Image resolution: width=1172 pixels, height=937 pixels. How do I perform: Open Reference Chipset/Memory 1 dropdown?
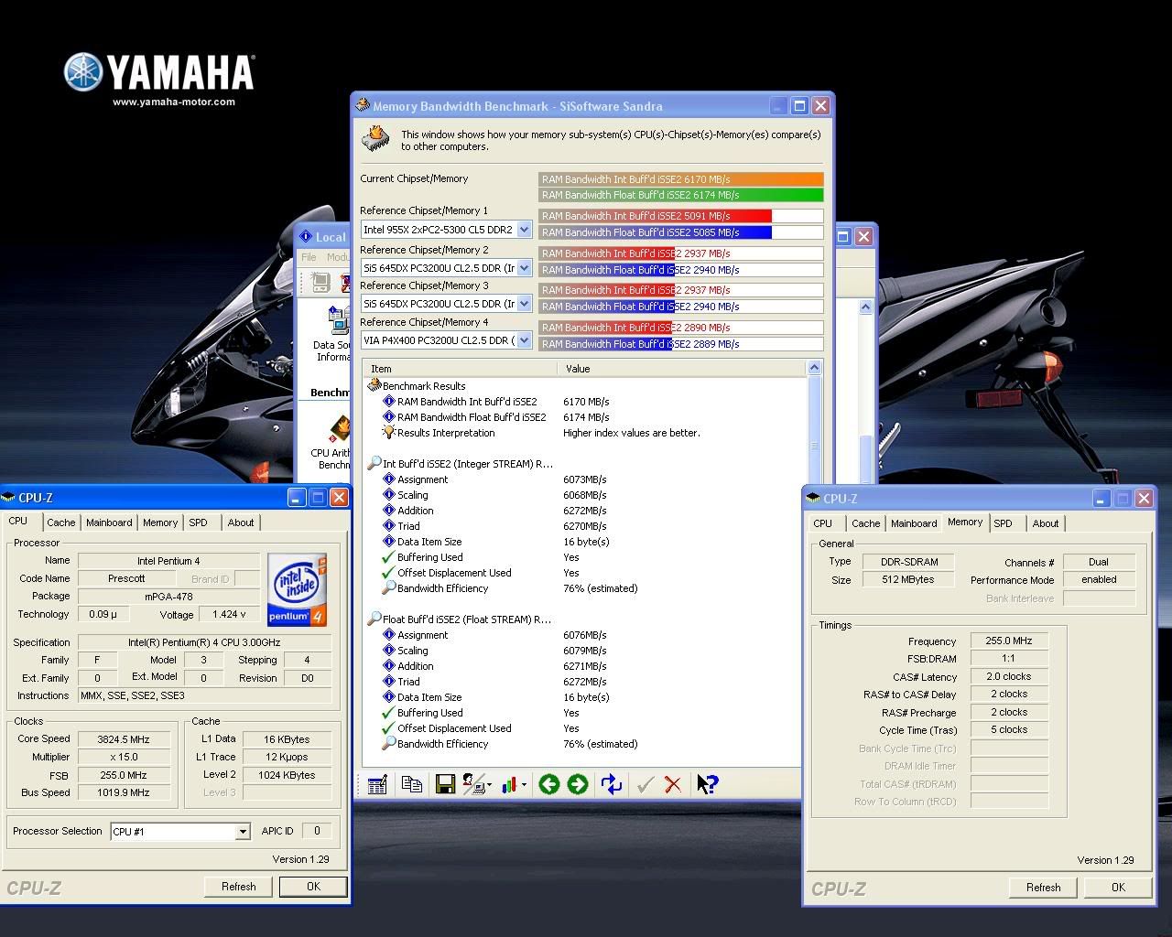[524, 230]
